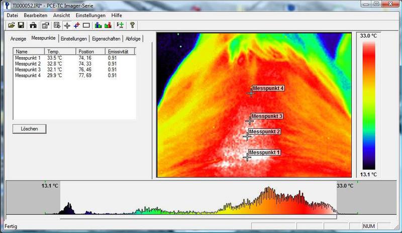Click the horizontal scrollbar below the histogram

pos(198,218)
